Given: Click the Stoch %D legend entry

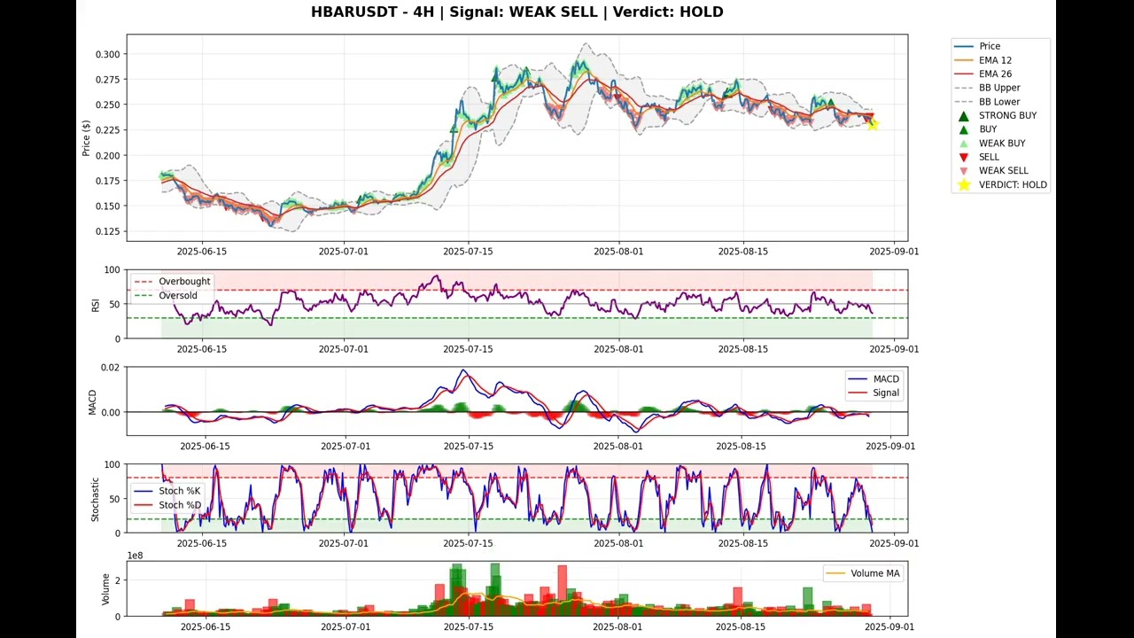Looking at the screenshot, I should [168, 505].
